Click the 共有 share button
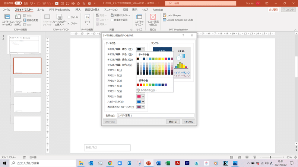 pos(273,10)
